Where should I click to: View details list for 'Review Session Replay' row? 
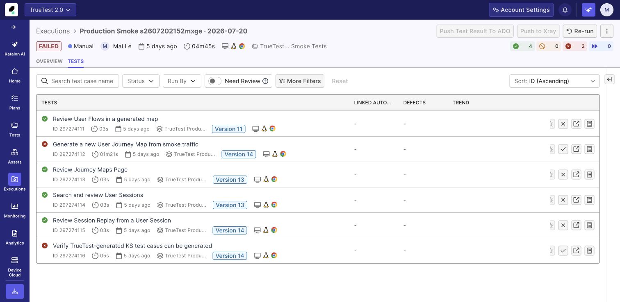tap(589, 225)
